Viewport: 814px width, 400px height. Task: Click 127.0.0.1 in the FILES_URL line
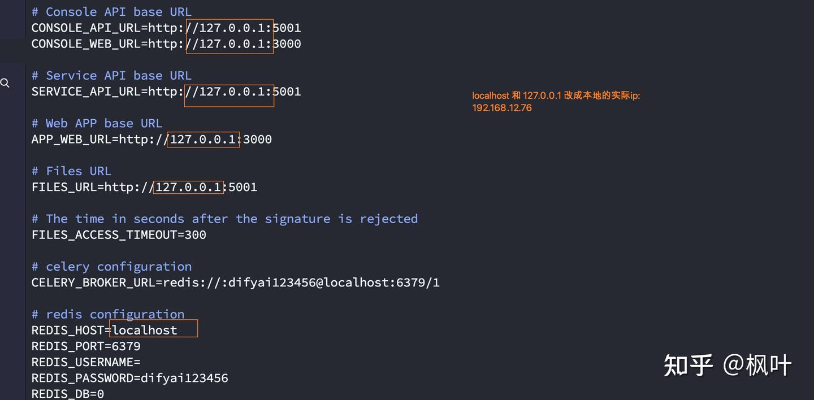click(188, 187)
